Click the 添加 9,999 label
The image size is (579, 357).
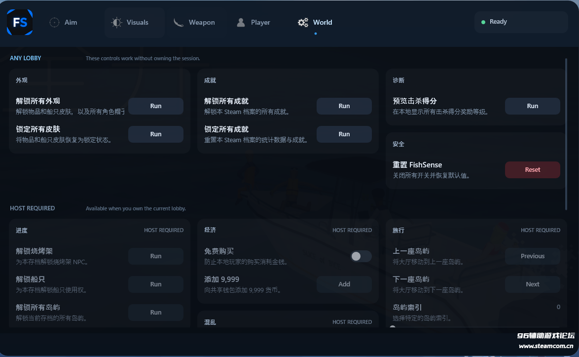click(x=221, y=279)
